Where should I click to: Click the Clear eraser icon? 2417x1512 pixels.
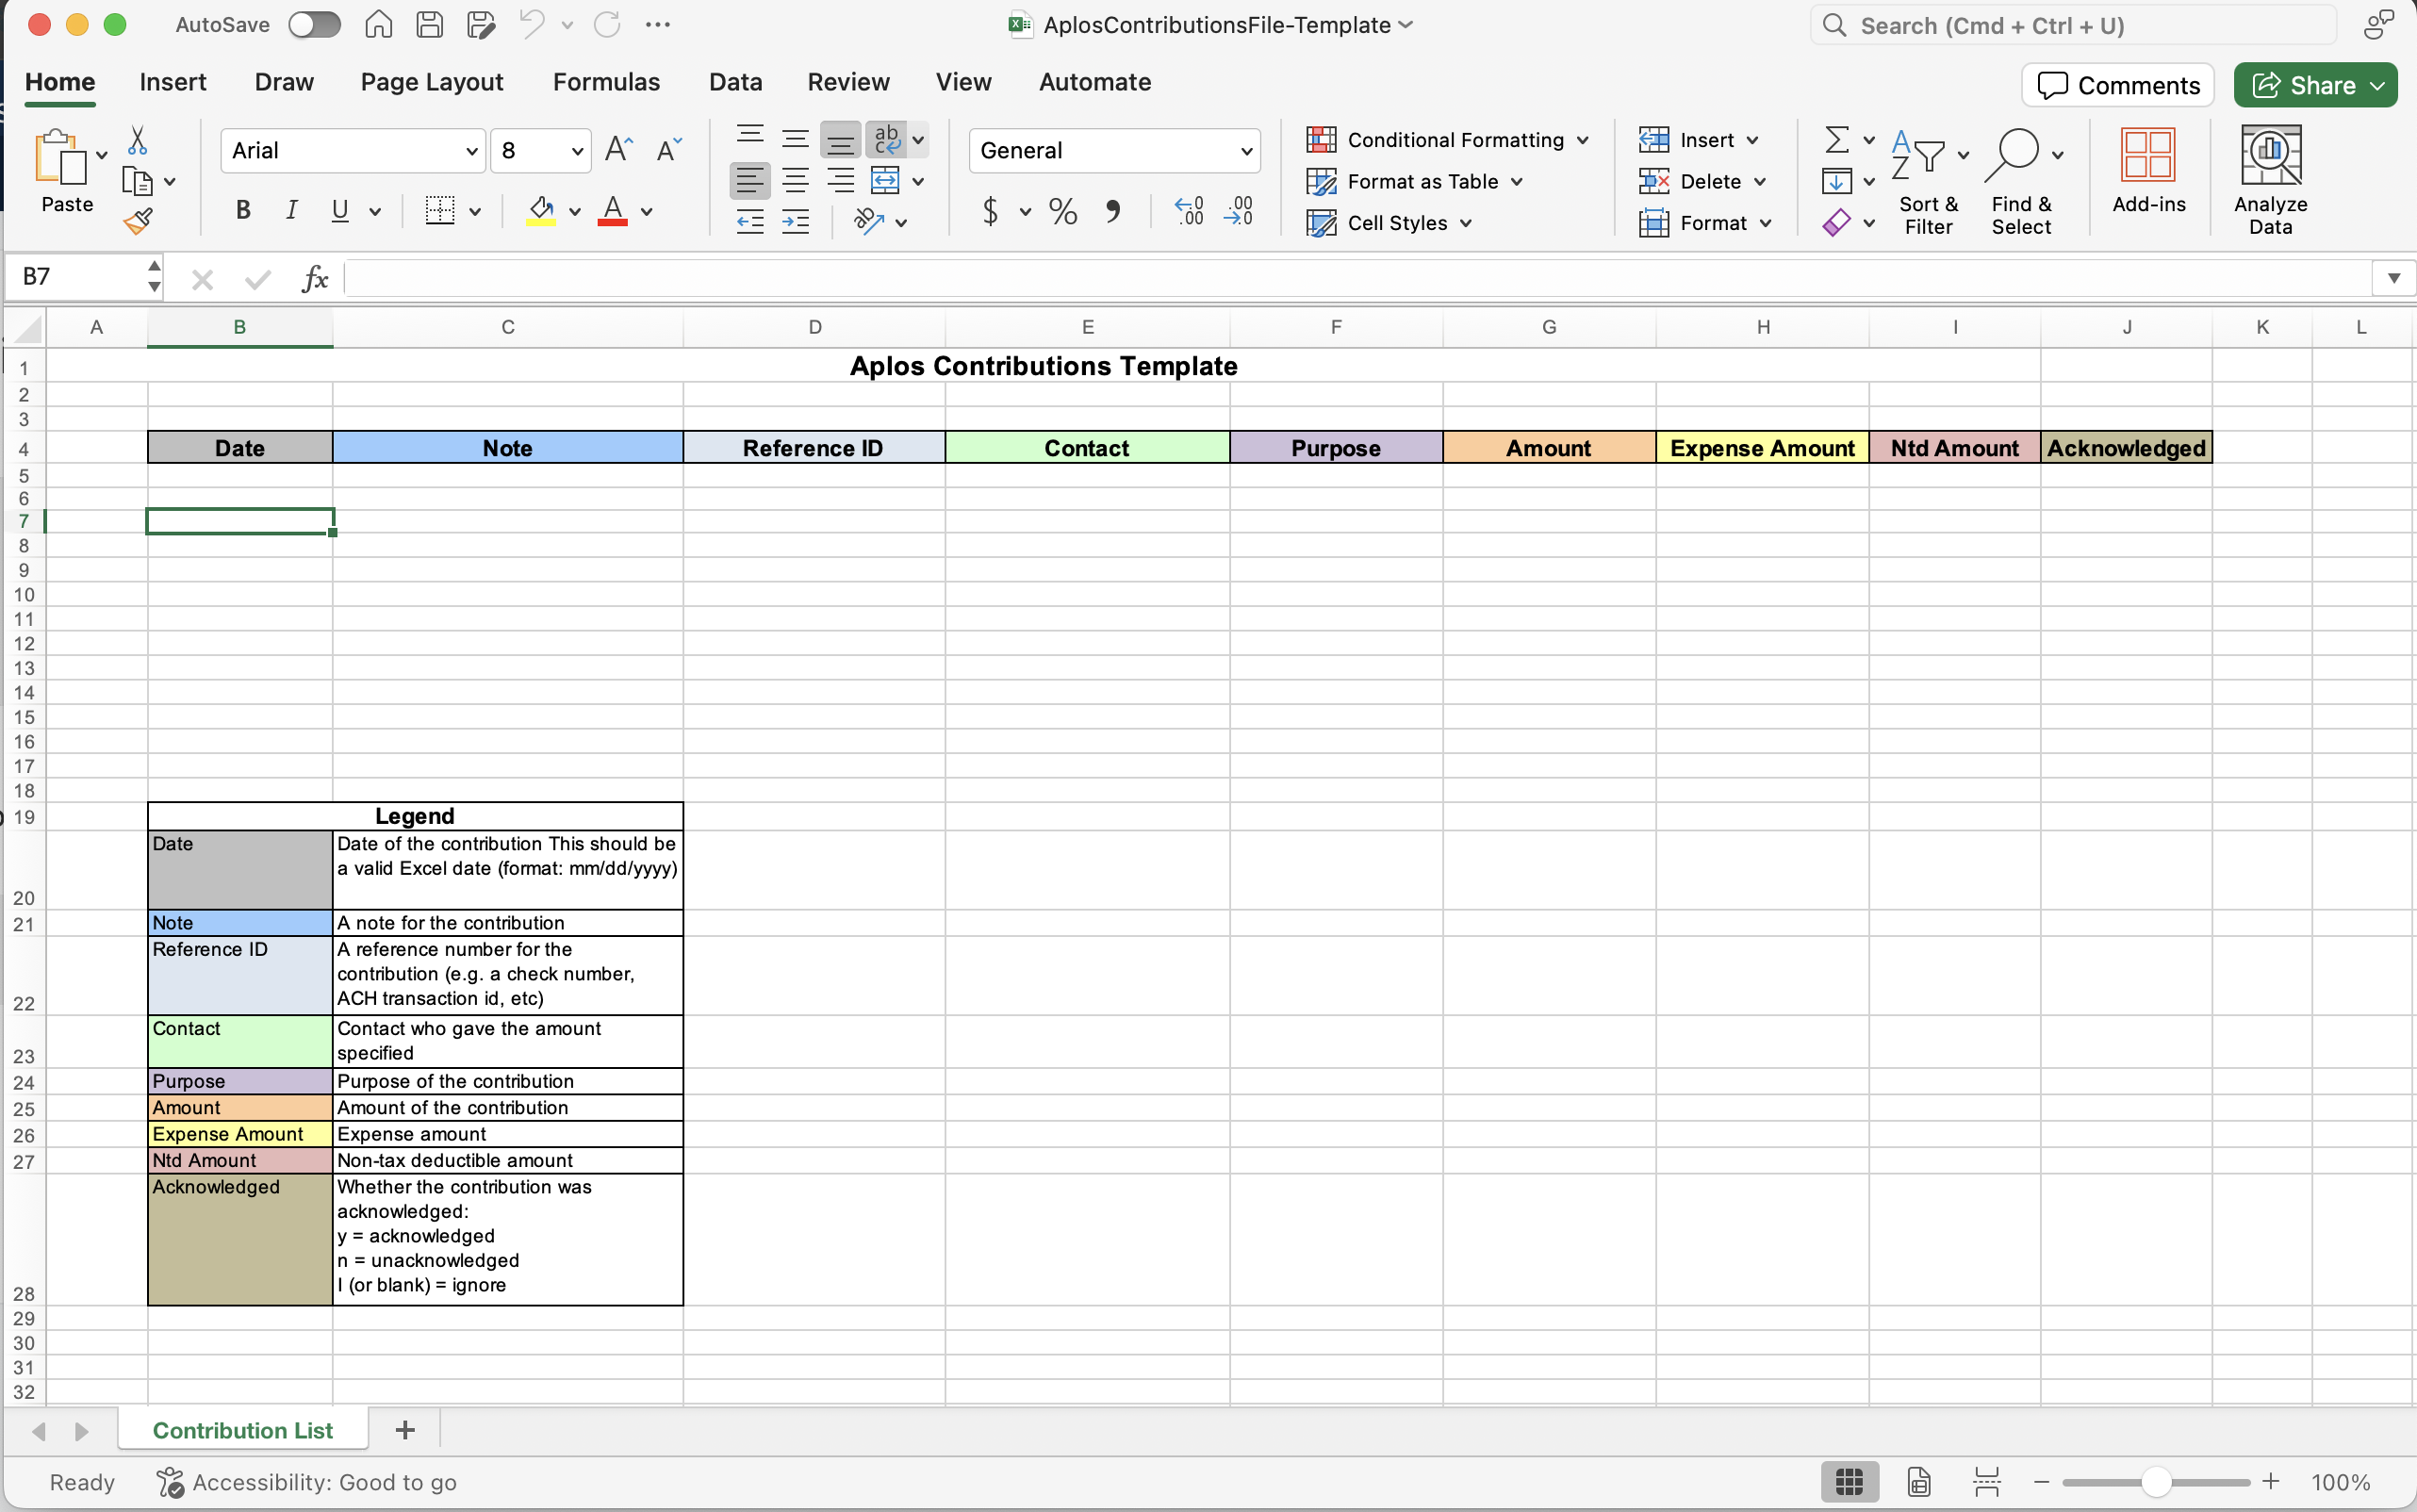pos(1837,222)
